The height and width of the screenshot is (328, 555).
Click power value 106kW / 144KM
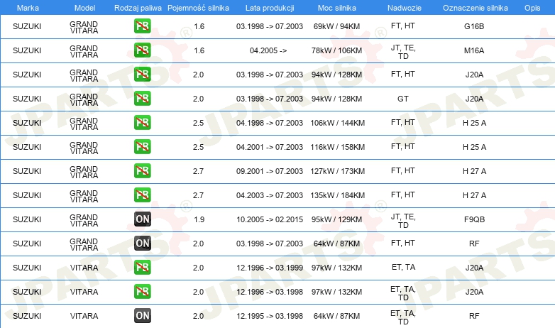(x=338, y=123)
